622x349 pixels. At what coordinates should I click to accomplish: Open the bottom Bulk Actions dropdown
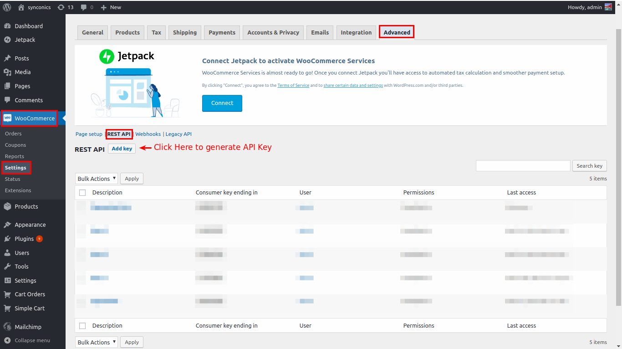(x=96, y=342)
